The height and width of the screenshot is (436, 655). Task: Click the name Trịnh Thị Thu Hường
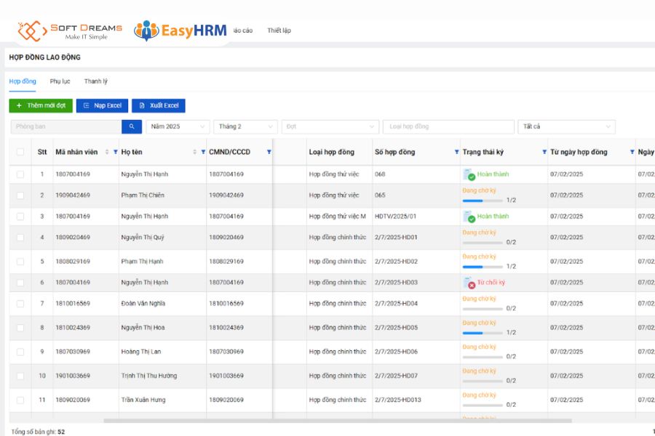tap(149, 376)
